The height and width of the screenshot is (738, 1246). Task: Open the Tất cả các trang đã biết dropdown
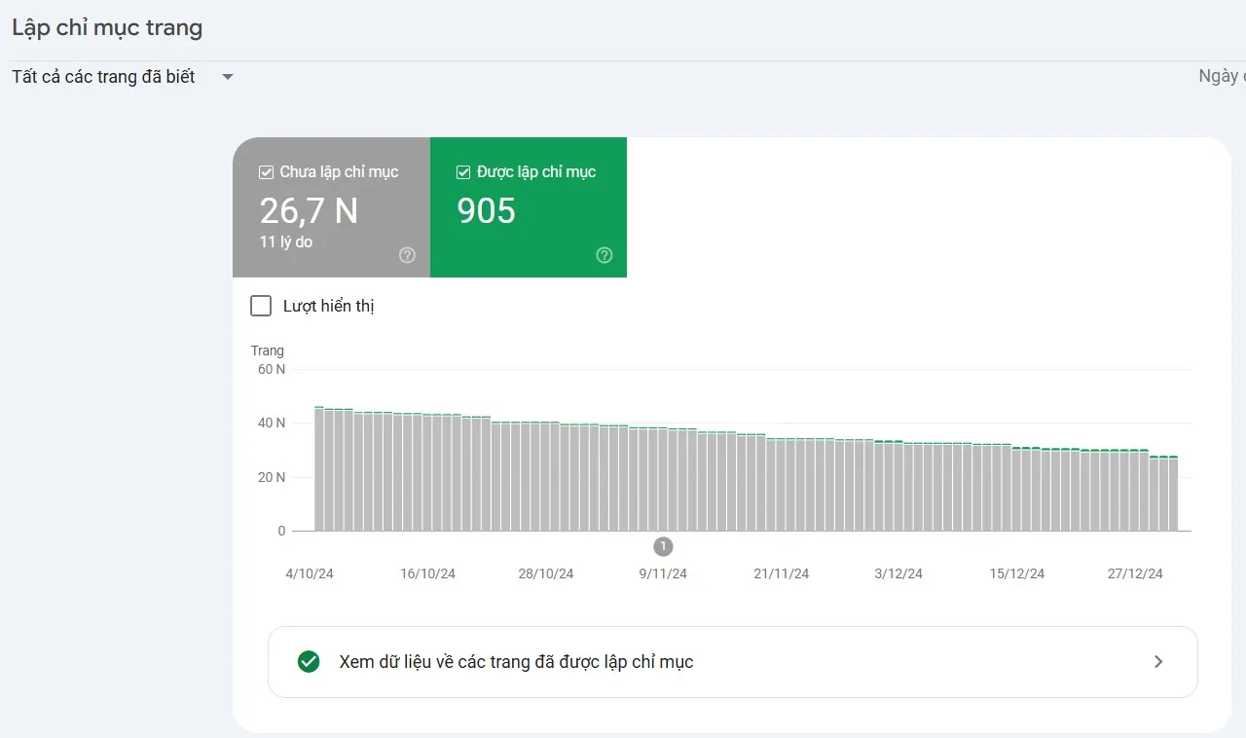(102, 76)
